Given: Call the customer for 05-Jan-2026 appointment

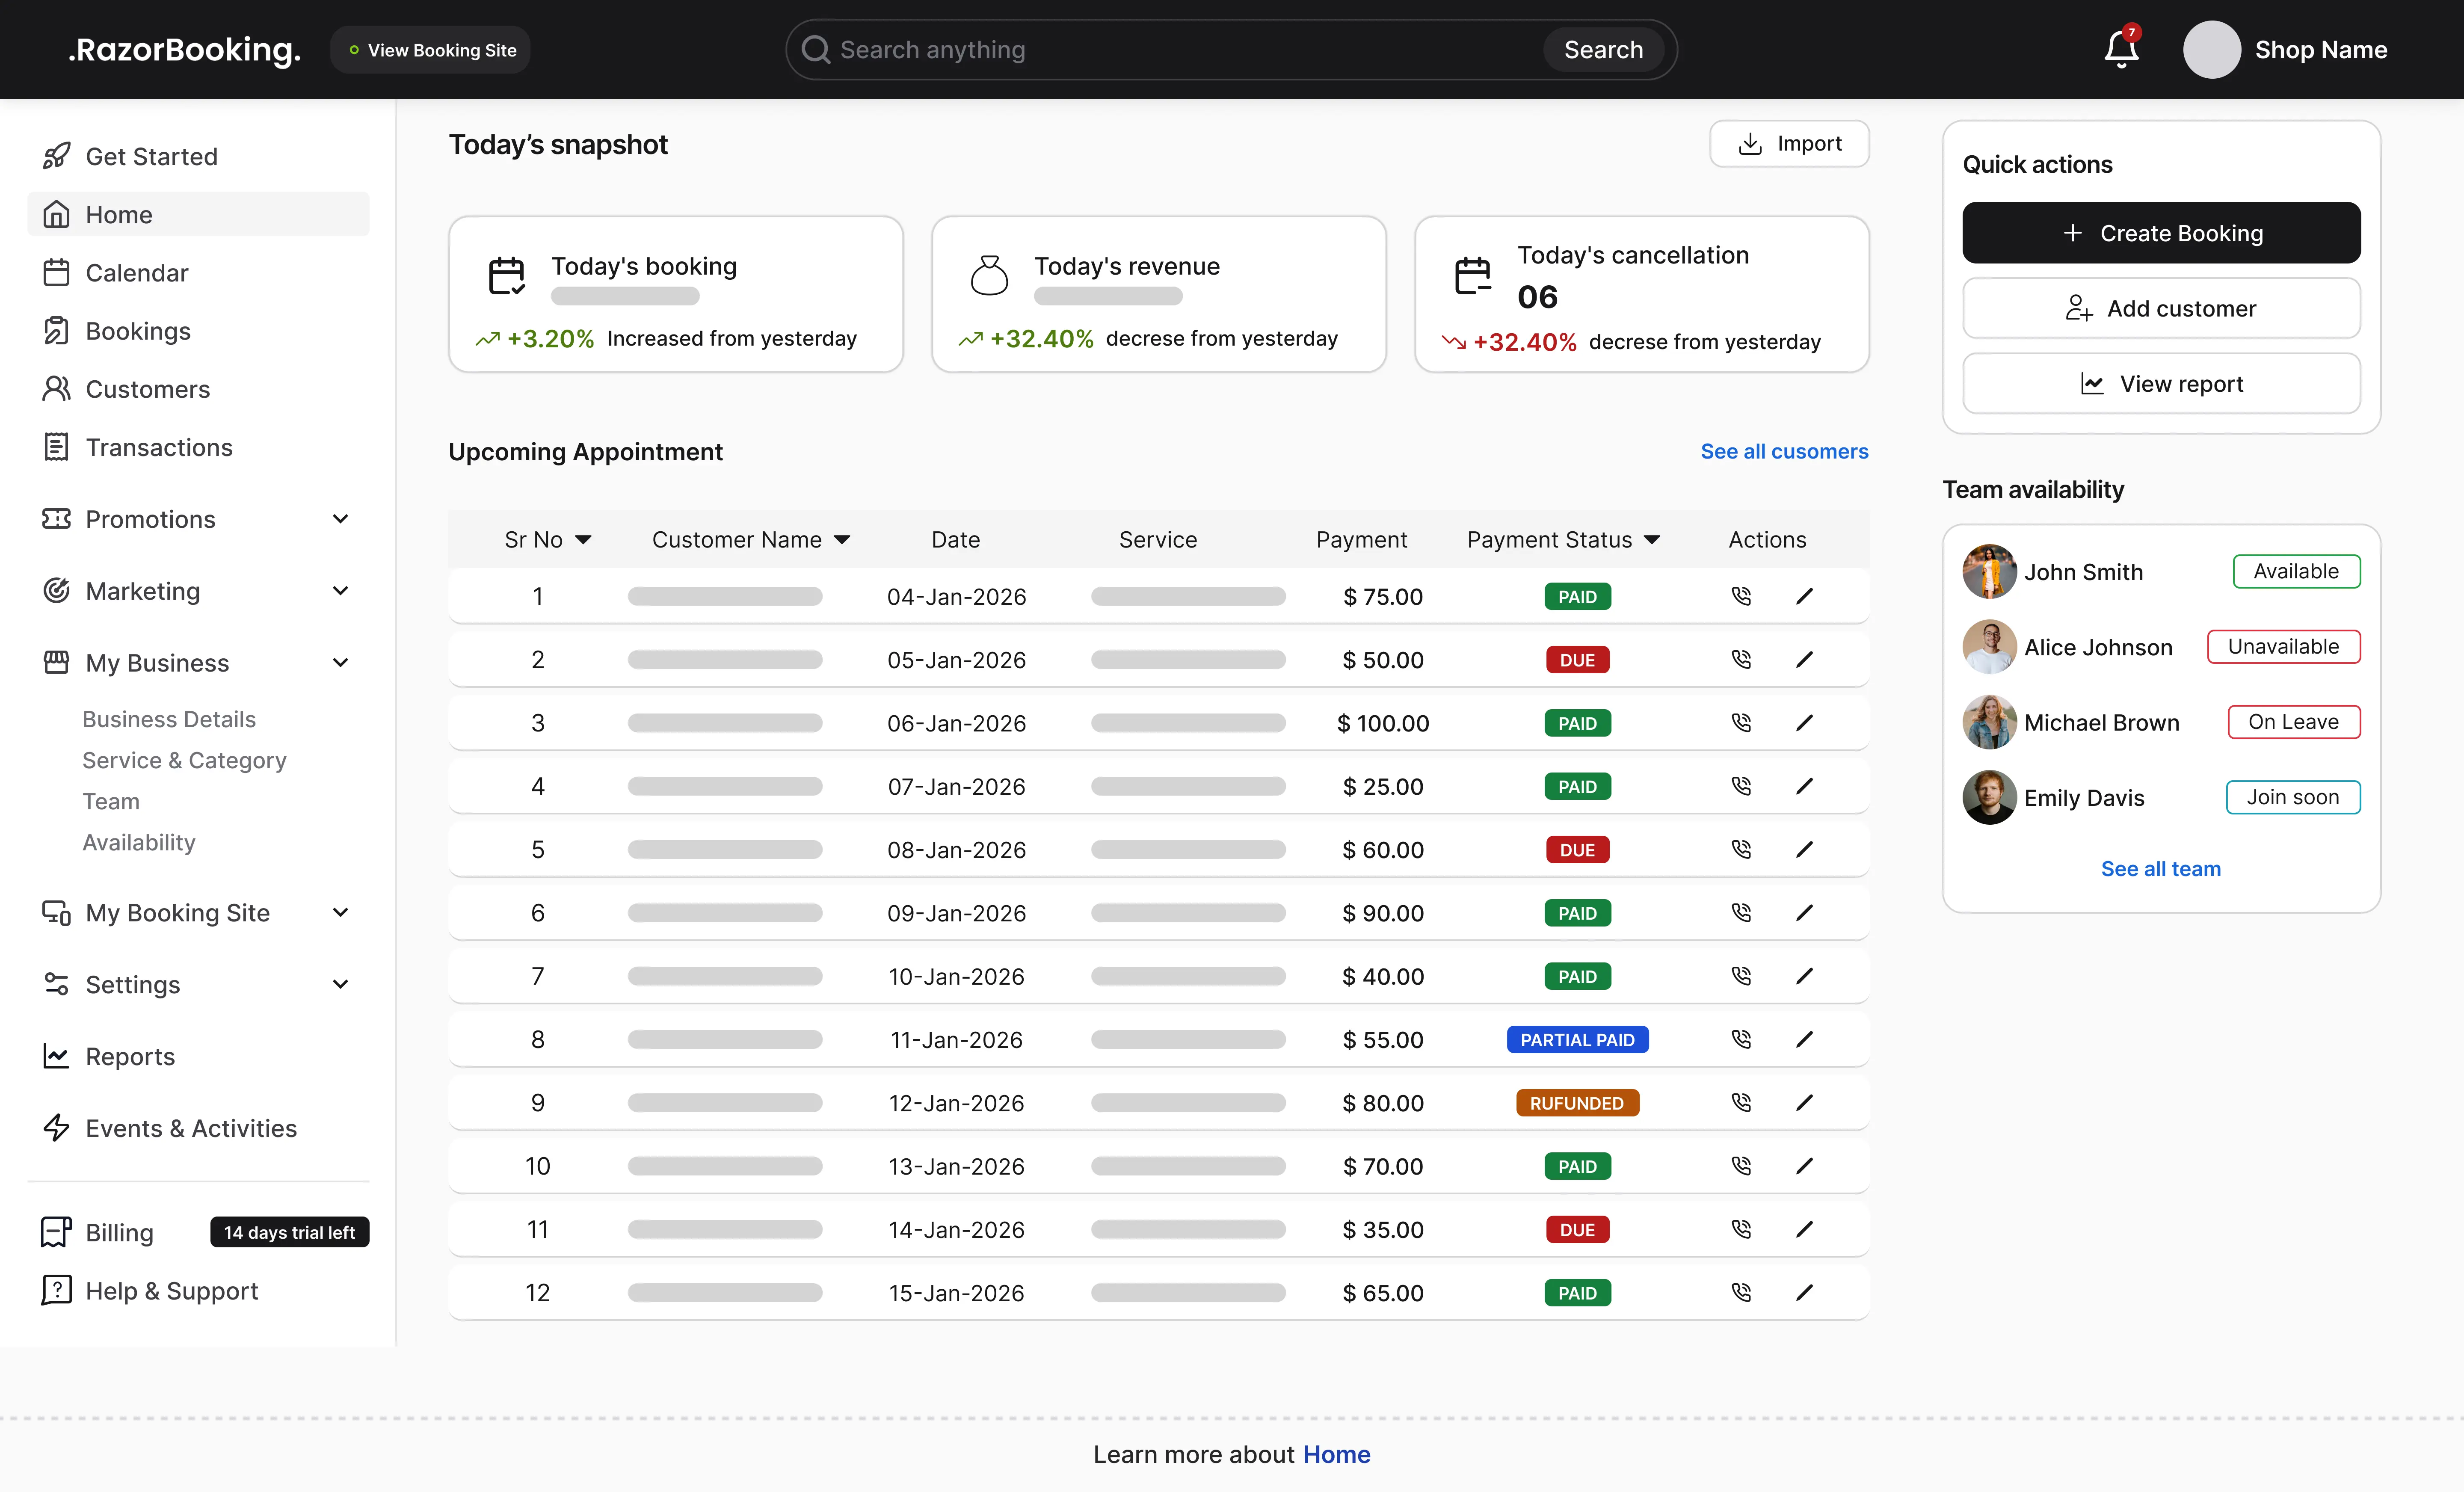Looking at the screenshot, I should (1741, 659).
